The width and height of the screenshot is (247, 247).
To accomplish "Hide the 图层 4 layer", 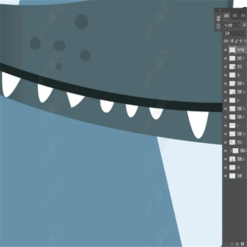I will coord(225,159).
